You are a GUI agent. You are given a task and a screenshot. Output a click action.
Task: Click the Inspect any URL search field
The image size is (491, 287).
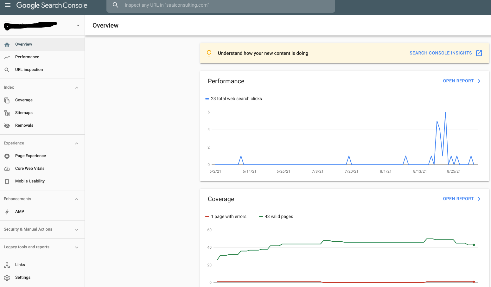click(x=222, y=5)
